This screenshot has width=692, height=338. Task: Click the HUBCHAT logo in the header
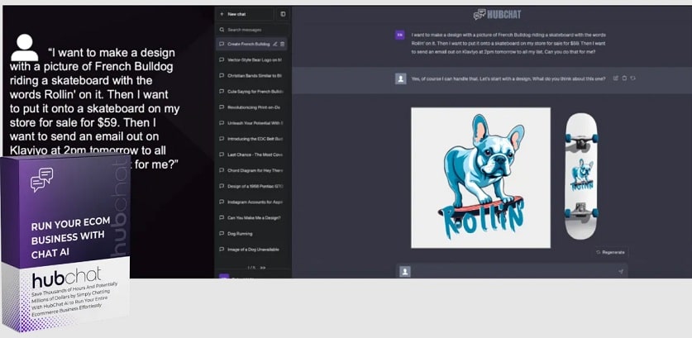click(x=497, y=15)
